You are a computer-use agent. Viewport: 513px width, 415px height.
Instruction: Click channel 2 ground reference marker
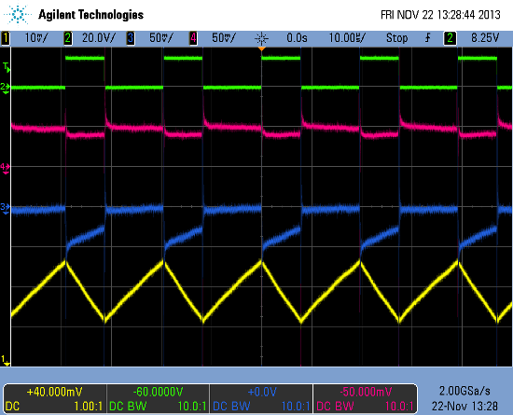(x=6, y=88)
